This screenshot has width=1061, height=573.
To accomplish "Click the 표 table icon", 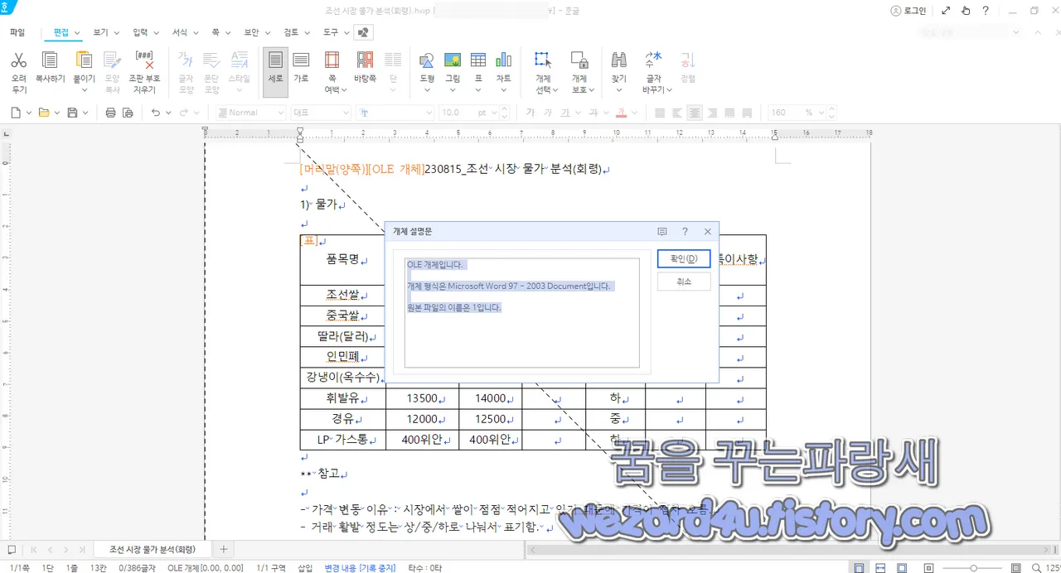I will click(x=478, y=60).
